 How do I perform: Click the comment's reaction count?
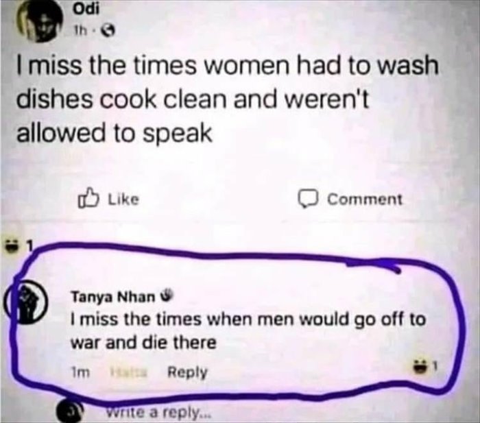click(x=435, y=365)
